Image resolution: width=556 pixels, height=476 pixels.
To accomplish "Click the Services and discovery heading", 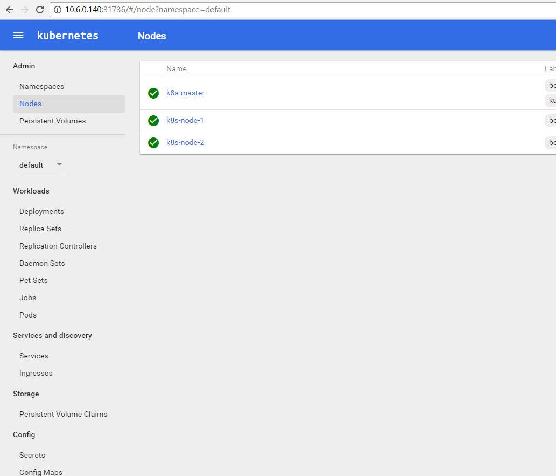I will 53,335.
